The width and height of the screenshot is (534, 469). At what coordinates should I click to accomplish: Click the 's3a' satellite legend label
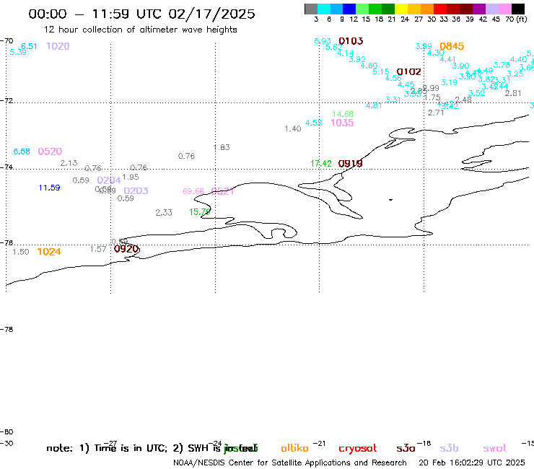point(406,448)
